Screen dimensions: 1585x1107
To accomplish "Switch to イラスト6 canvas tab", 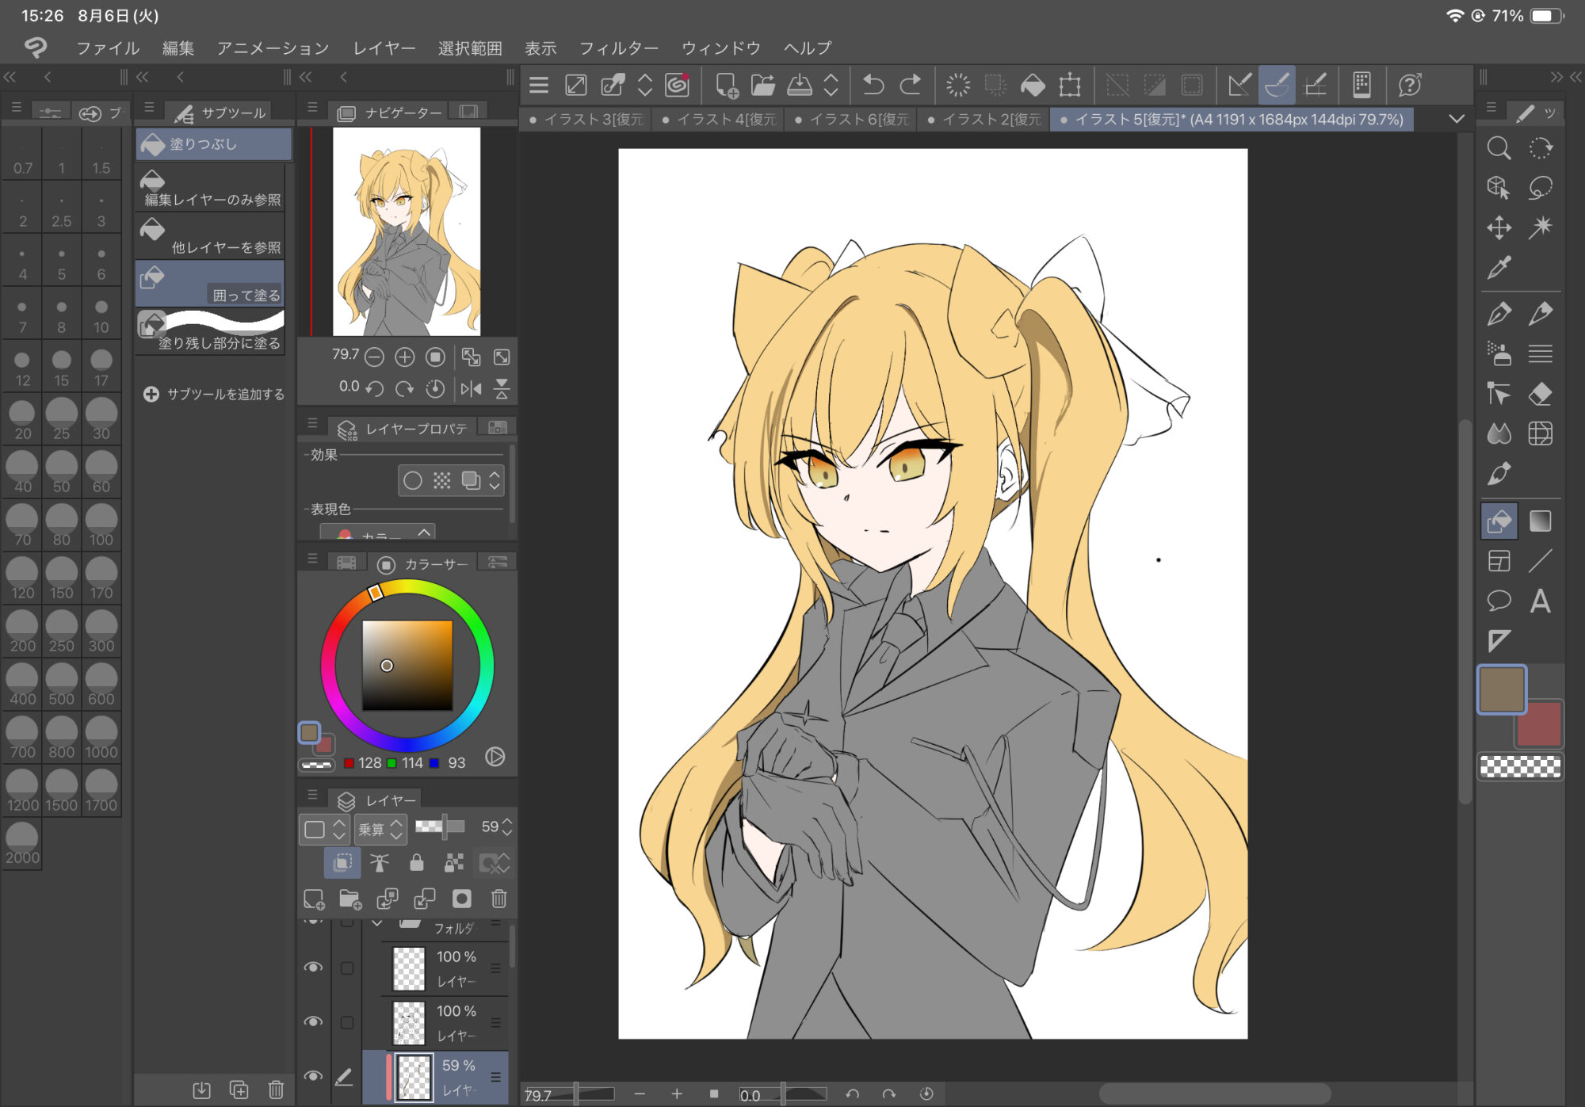I will coord(851,120).
